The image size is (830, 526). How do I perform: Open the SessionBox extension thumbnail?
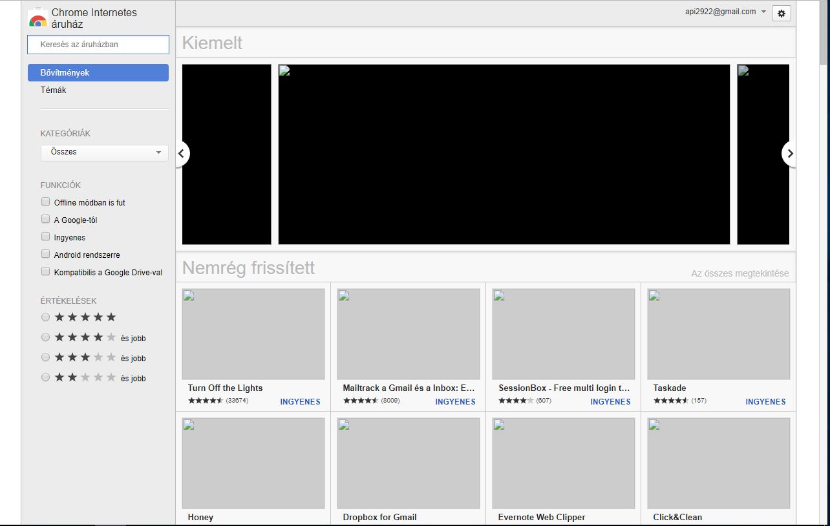click(x=564, y=334)
